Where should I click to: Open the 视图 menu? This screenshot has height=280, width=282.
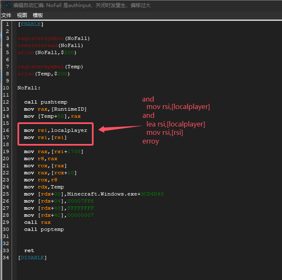pyautogui.click(x=22, y=15)
